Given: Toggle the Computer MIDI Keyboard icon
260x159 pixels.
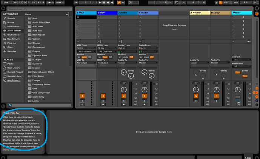Looking at the screenshot, I should [x=220, y=3].
